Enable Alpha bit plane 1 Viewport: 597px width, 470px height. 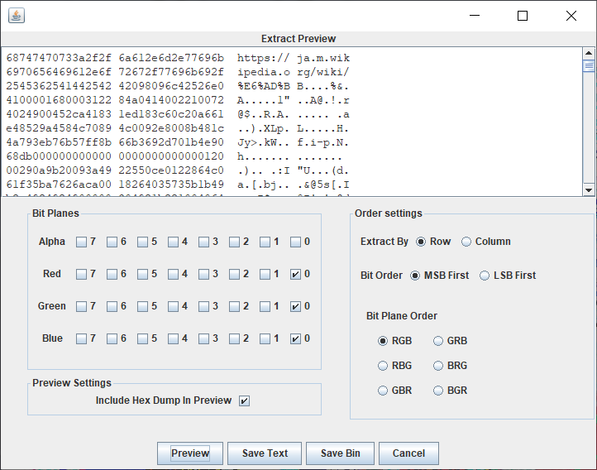point(265,242)
